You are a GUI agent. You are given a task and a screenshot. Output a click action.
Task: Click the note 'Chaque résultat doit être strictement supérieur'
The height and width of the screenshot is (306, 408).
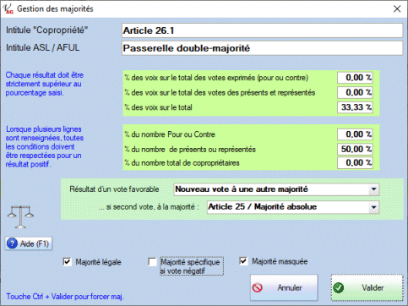click(45, 84)
